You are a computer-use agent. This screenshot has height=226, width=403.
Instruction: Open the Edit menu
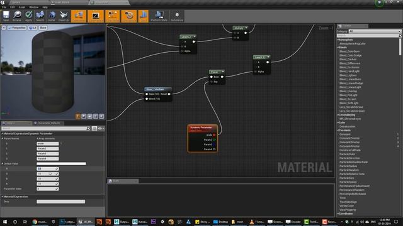13,7
